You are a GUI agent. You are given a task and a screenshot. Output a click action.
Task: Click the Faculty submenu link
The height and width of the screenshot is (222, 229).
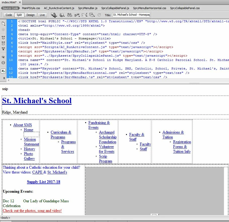tap(145, 144)
